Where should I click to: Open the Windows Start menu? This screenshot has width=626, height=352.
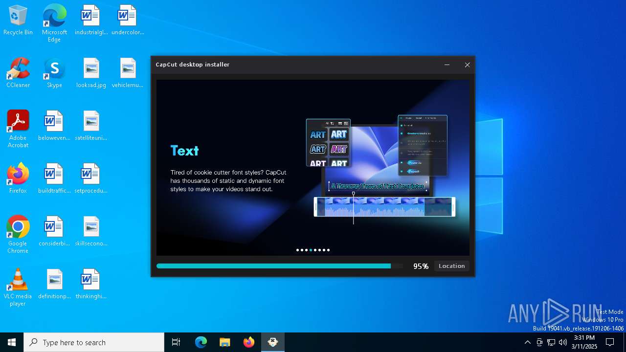point(12,342)
